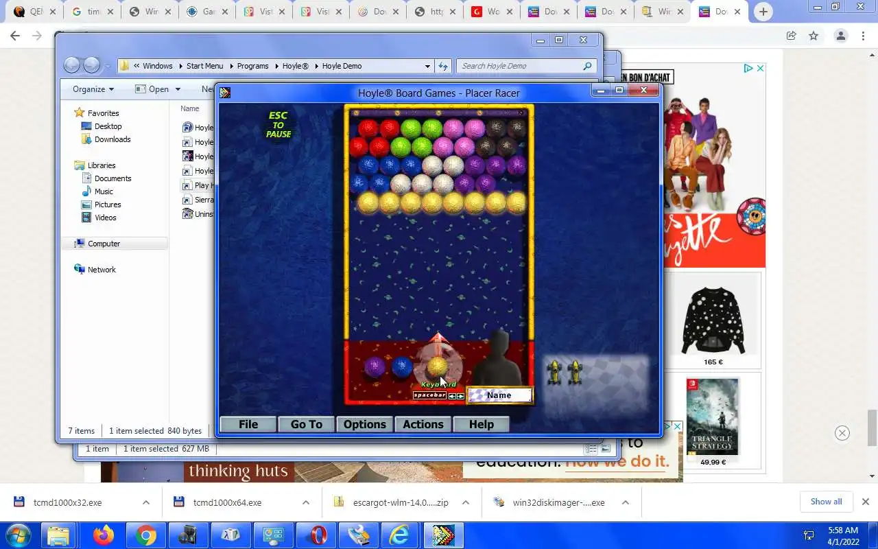878x549 pixels.
Task: Click the ESC TO PAUSE badge
Action: pyautogui.click(x=278, y=125)
